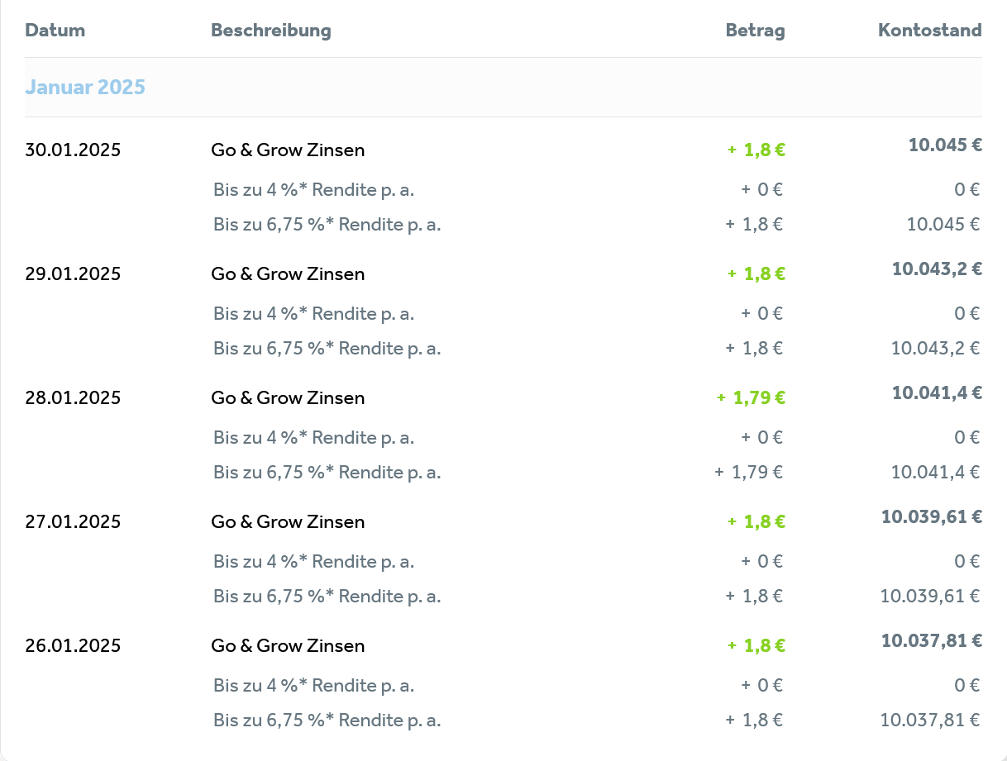Select the Datum column header
Image resolution: width=1007 pixels, height=761 pixels.
click(x=55, y=31)
